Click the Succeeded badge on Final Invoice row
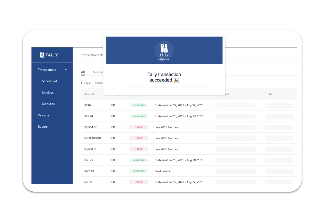The height and width of the screenshot is (222, 325). (139, 171)
